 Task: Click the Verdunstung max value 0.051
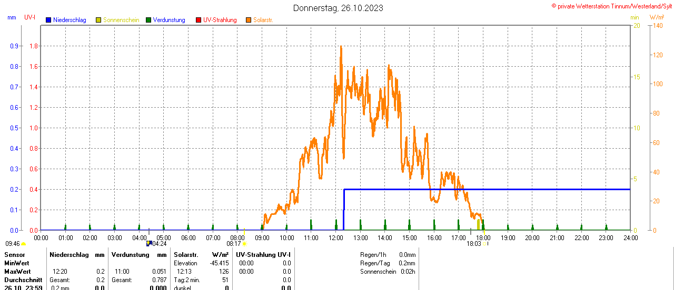point(158,272)
